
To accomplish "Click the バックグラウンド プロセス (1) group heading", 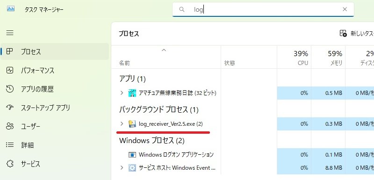I will tap(159, 110).
